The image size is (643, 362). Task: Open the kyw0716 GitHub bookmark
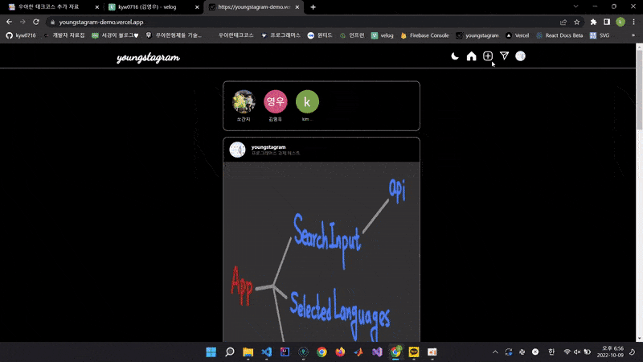point(21,35)
